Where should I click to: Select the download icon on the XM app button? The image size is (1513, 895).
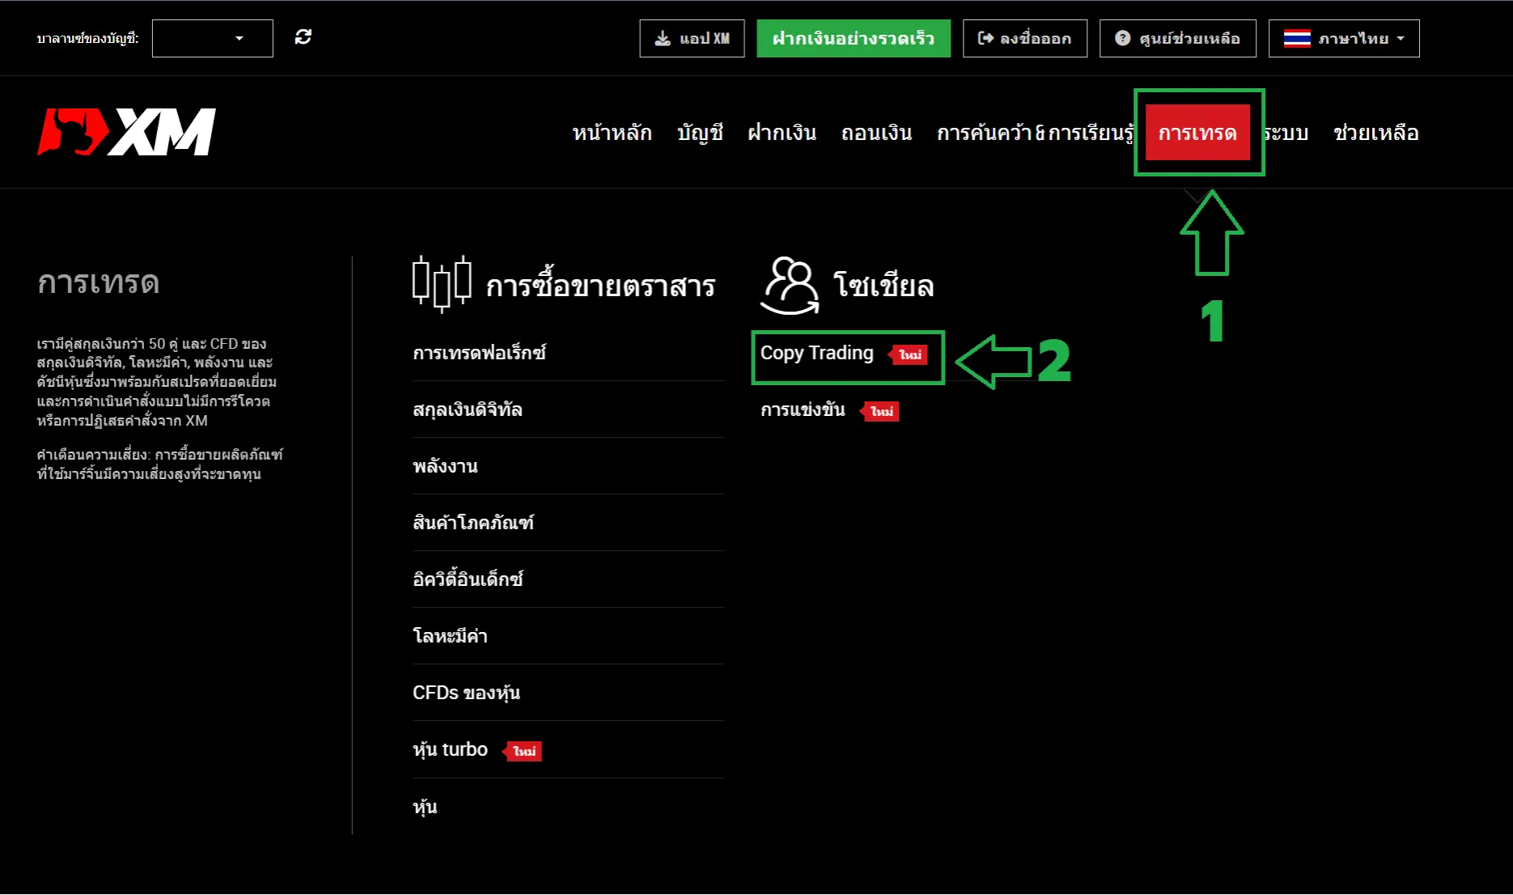663,37
